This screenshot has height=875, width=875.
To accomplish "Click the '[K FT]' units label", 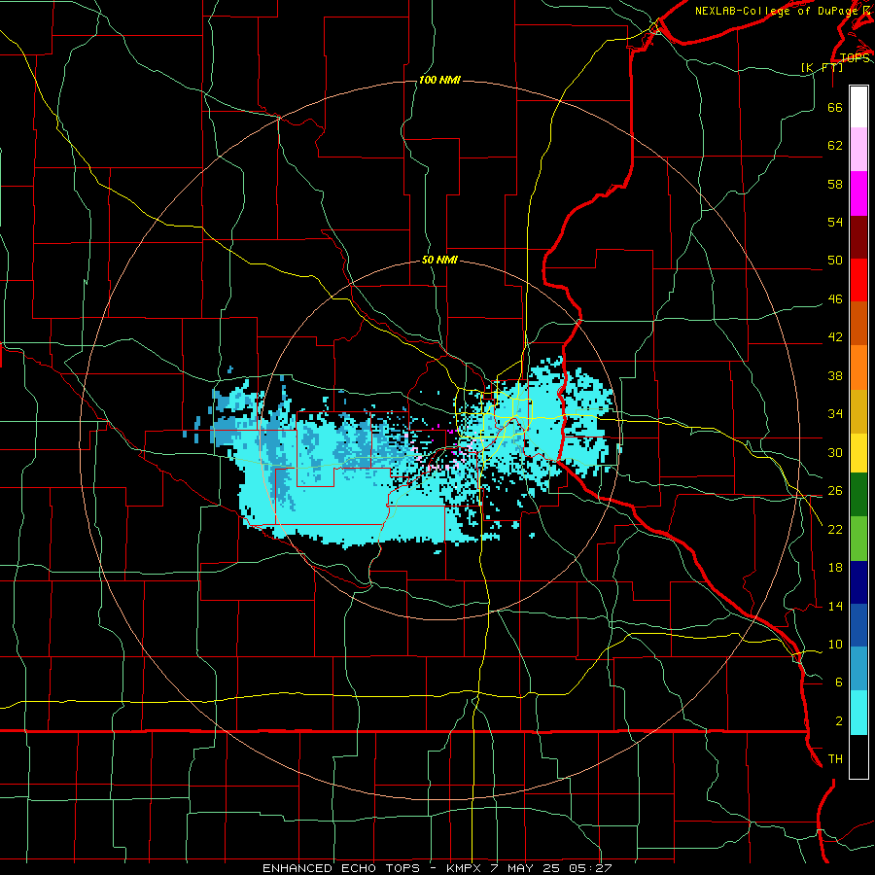I will 822,67.
